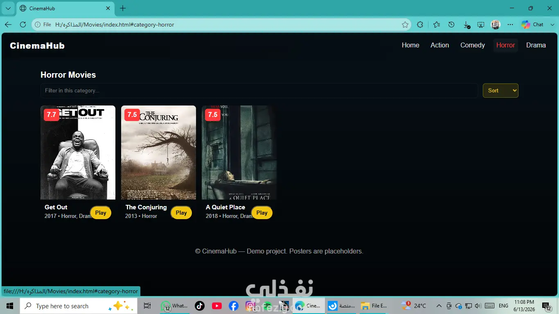Focus the Filter in this category field

(259, 90)
